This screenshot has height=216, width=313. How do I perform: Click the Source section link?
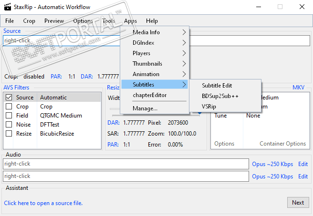click(x=12, y=31)
